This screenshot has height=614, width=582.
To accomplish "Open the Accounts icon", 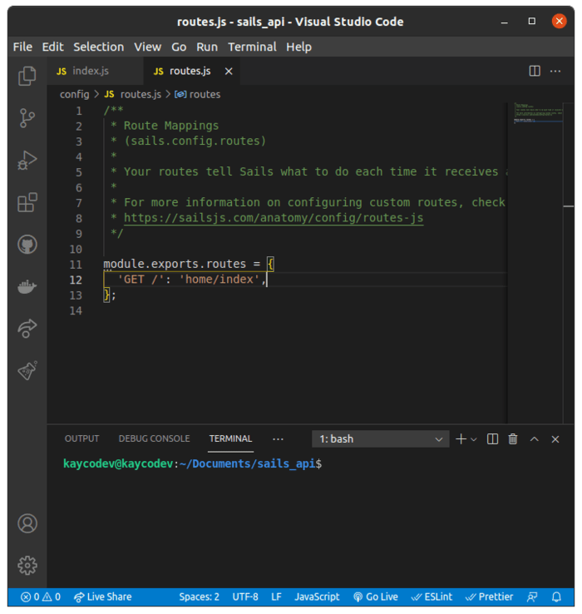I will tap(27, 523).
